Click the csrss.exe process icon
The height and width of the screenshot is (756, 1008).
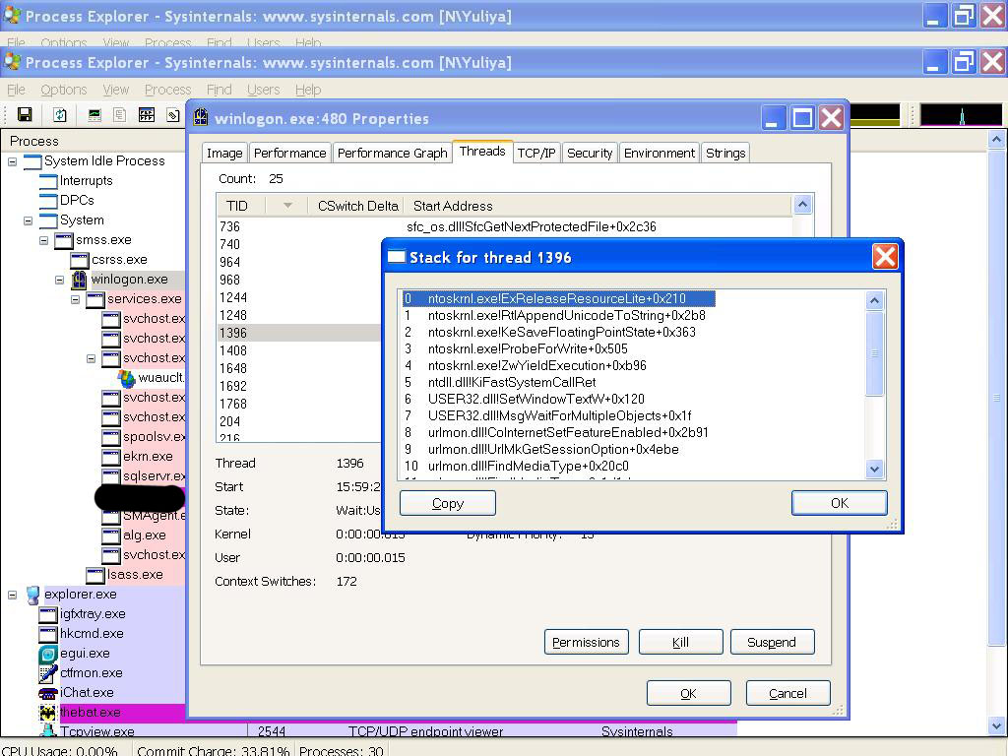80,260
